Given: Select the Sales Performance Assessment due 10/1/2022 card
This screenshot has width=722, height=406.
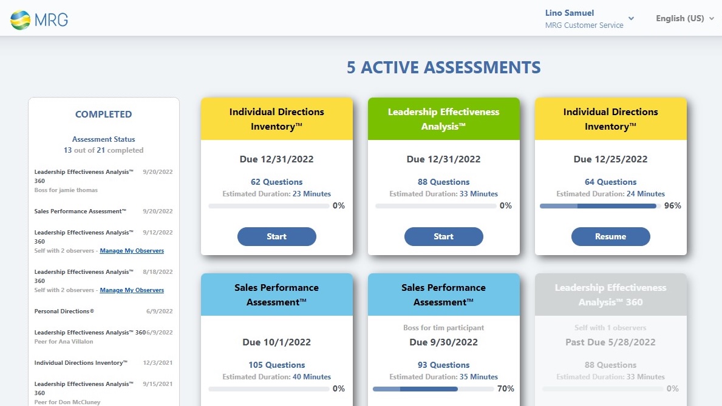Looking at the screenshot, I should [276, 333].
